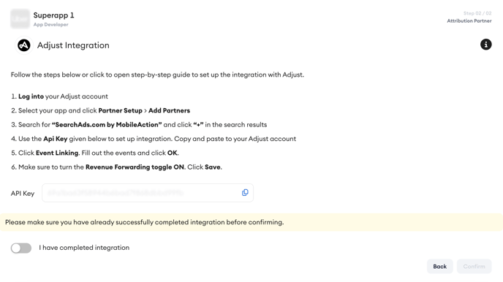Confirm the integration with the Confirm button
The width and height of the screenshot is (503, 282).
[474, 267]
